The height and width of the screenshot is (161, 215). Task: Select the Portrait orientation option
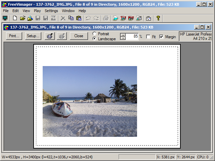pyautogui.click(x=94, y=34)
